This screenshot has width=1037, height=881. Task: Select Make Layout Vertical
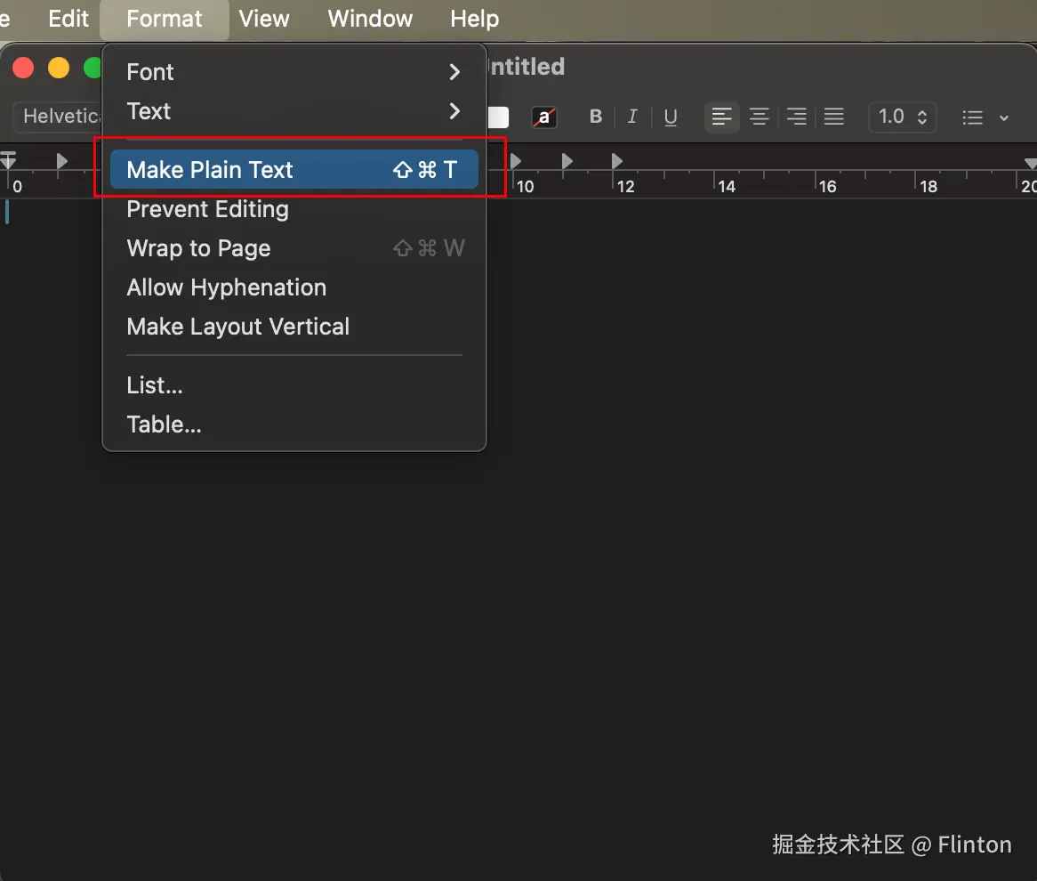(x=293, y=327)
